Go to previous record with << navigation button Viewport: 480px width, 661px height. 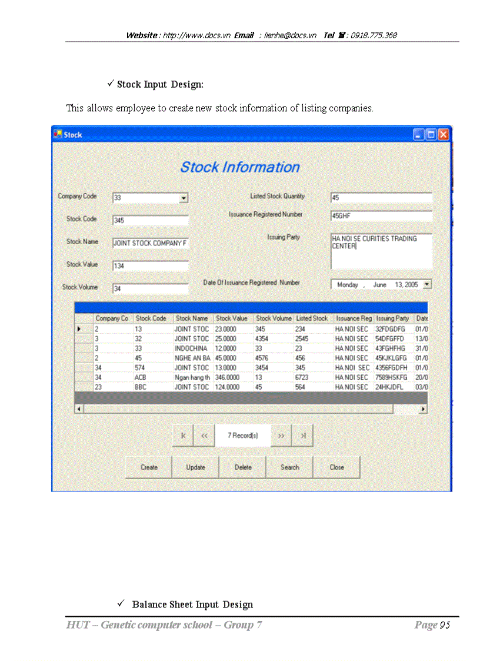point(204,436)
